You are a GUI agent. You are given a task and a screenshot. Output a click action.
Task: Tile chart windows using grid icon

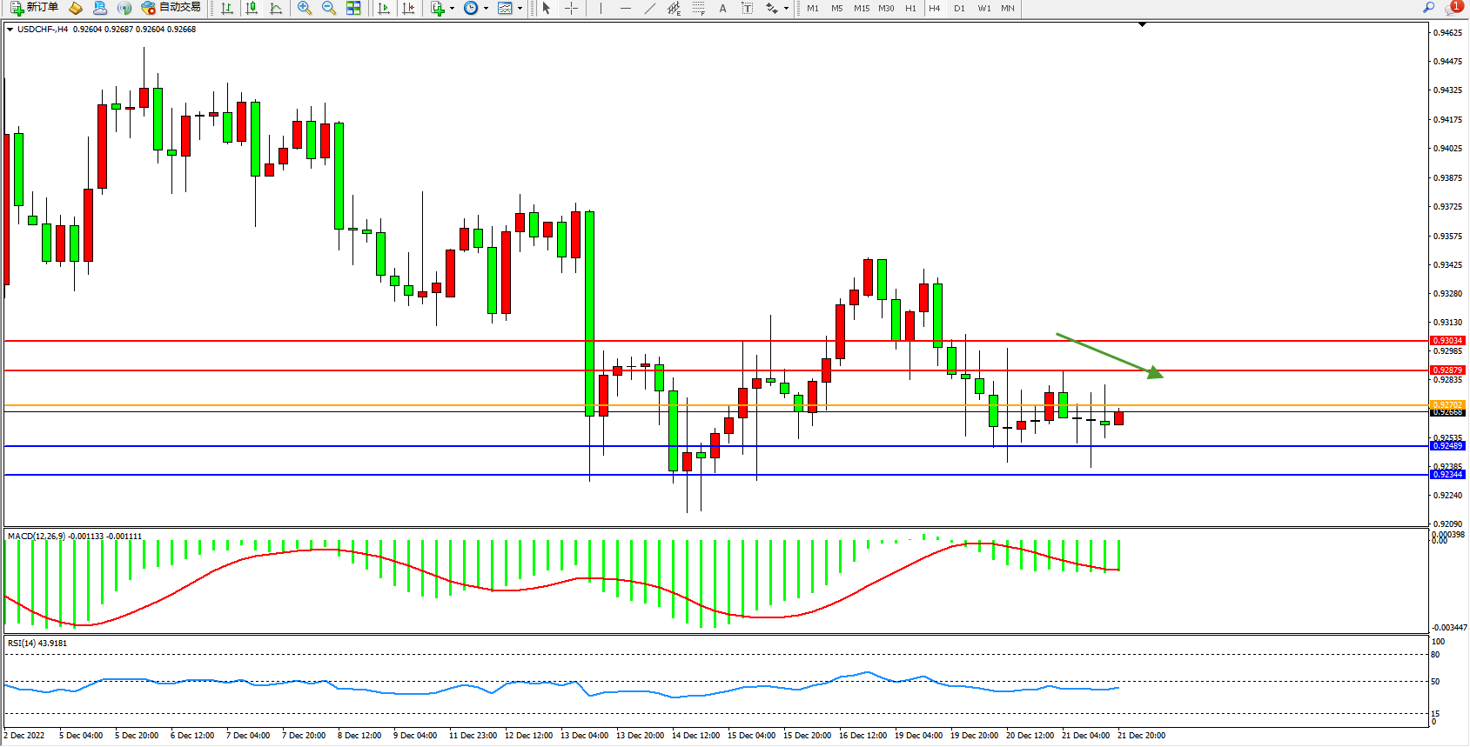click(x=353, y=8)
